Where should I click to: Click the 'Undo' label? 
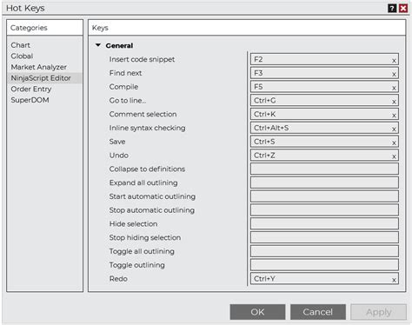[119, 156]
